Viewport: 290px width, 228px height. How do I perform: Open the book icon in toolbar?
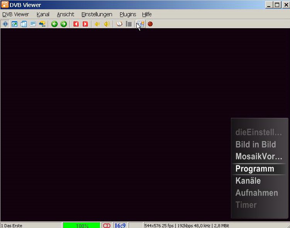click(119, 24)
